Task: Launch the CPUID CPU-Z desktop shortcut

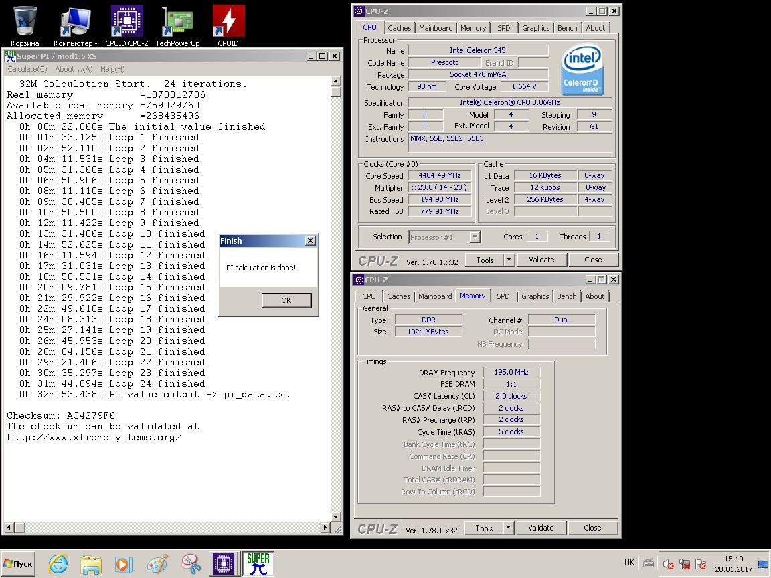Action: tap(126, 25)
